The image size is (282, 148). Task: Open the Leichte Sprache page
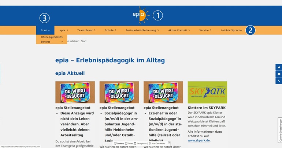(x=231, y=30)
